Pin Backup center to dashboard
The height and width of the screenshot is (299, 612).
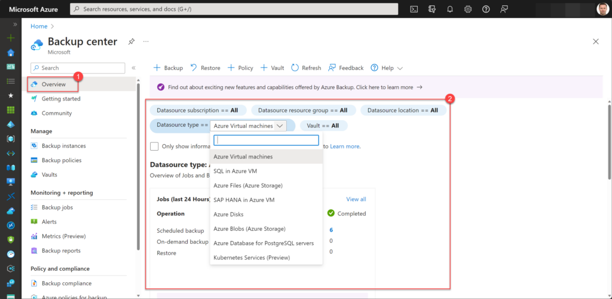coord(131,41)
